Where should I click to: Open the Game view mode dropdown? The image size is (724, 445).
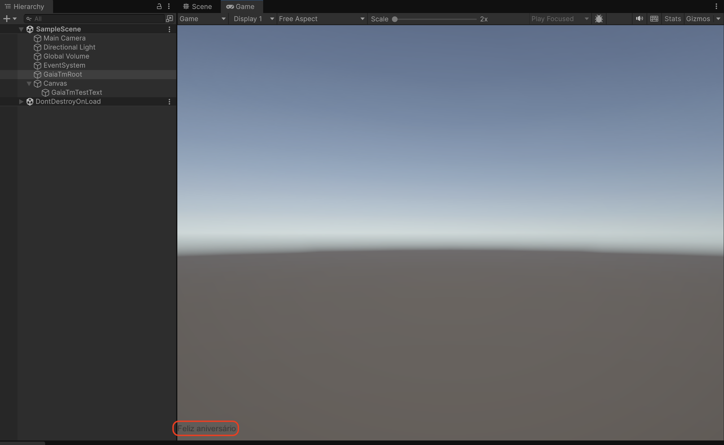click(203, 19)
